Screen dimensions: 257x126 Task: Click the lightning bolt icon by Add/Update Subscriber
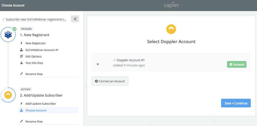pos(21,104)
